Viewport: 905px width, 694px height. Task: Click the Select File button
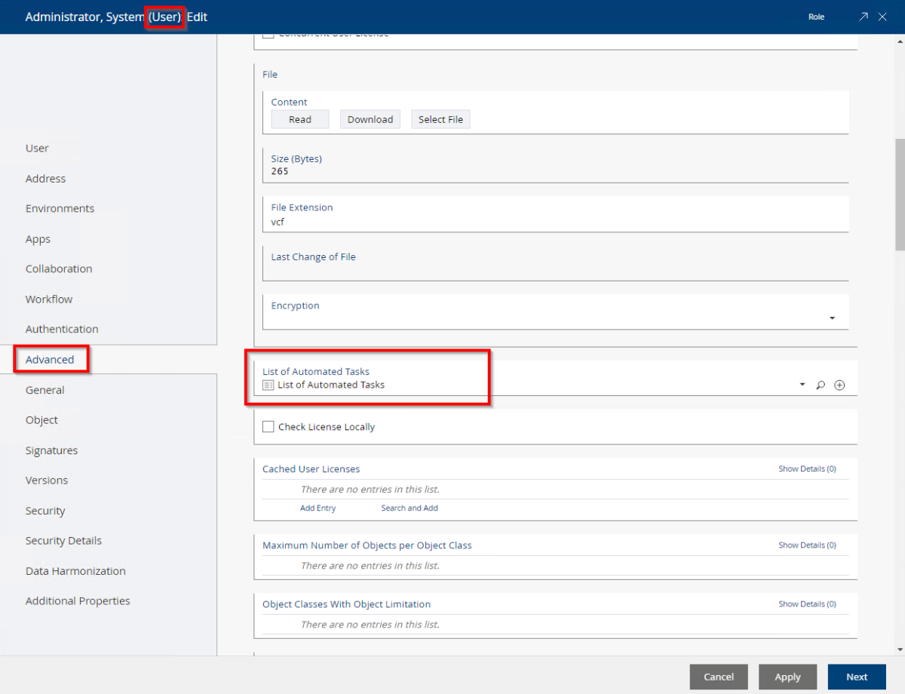(440, 119)
